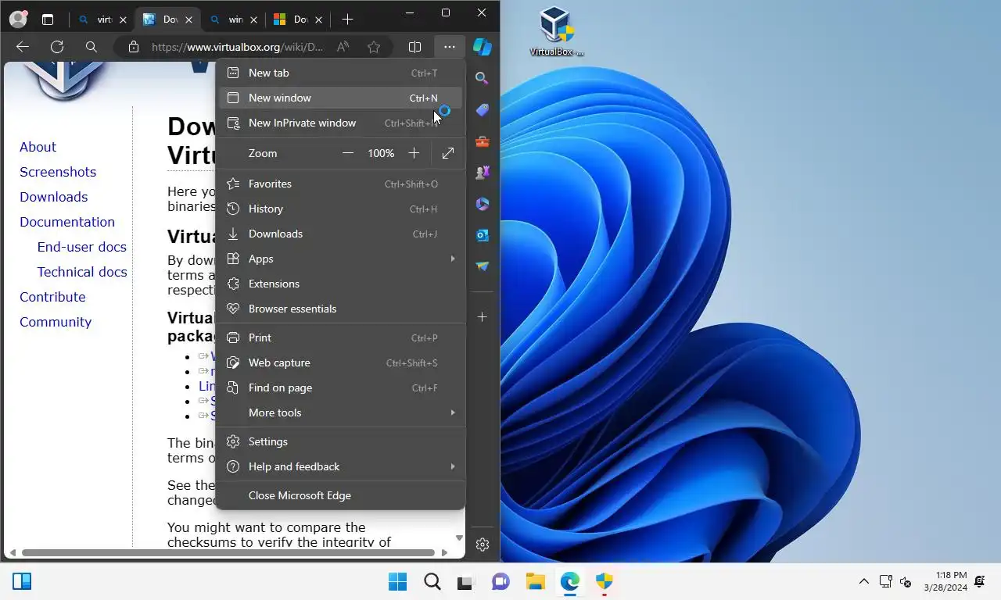Screen dimensions: 1001x600
Task: Follow the Contribute link
Action: click(52, 297)
